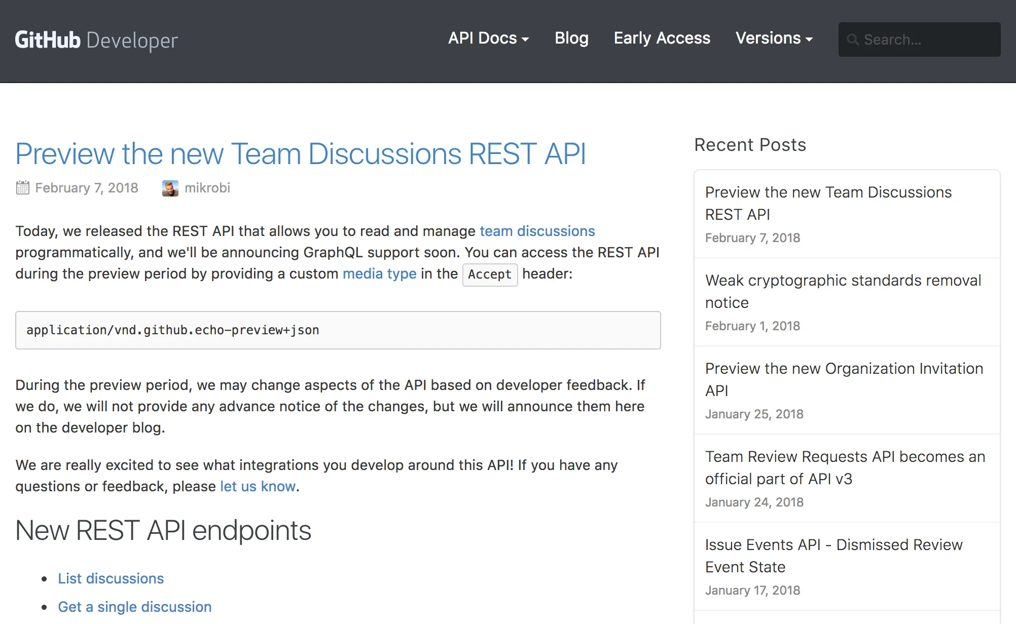1016x624 pixels.
Task: Open the Get a single discussion link
Action: click(134, 607)
